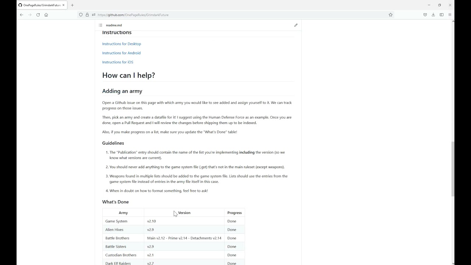
Task: Open the Instructions for Android link
Action: point(121,53)
